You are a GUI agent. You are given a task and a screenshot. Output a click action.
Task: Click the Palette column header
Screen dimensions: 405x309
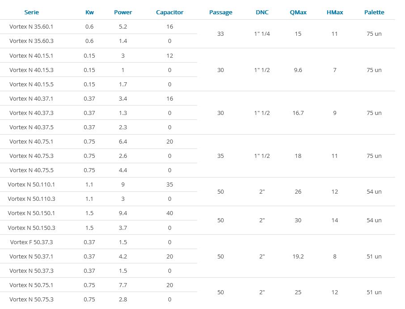coord(374,12)
